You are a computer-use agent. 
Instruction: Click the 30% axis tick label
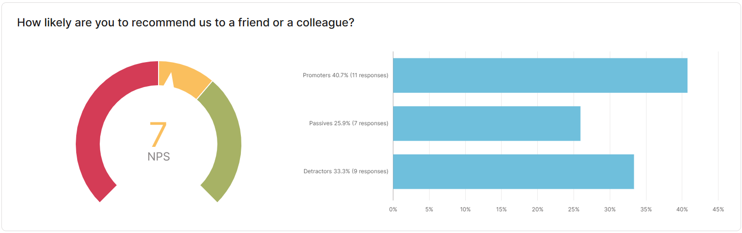click(x=610, y=209)
